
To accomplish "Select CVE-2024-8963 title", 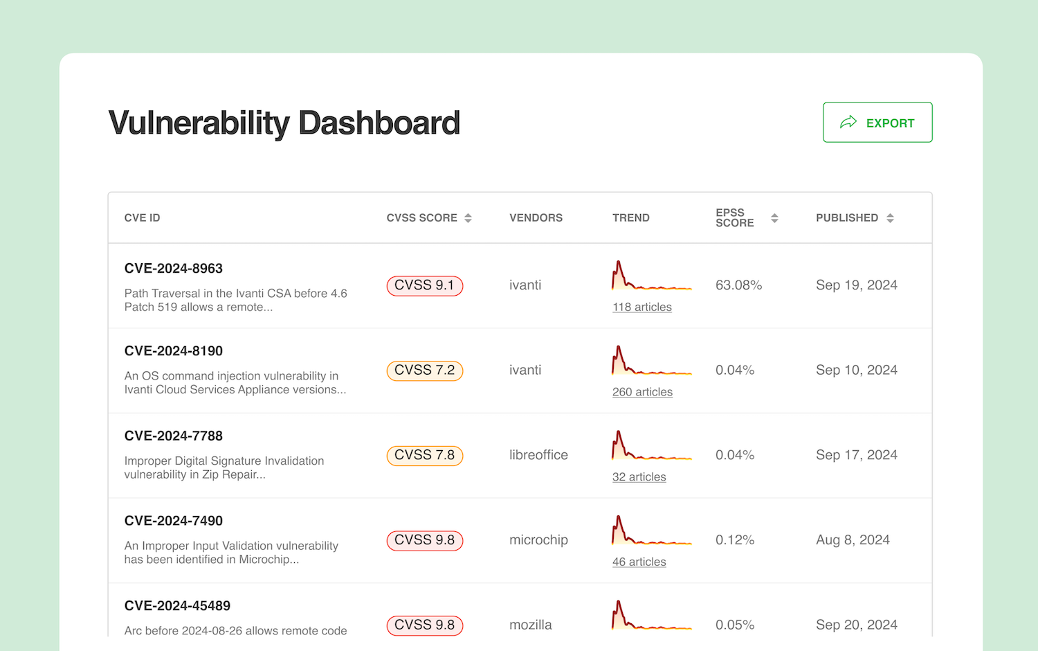I will click(x=174, y=268).
